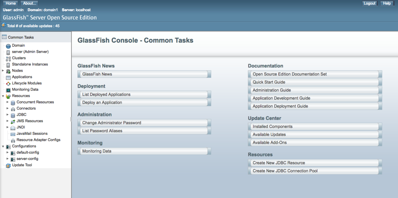Click the available updates notification icon

click(3, 25)
